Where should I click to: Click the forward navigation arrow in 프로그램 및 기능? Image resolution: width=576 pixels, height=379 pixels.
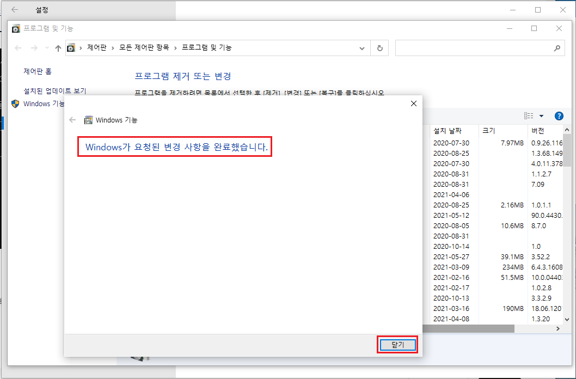pyautogui.click(x=34, y=48)
